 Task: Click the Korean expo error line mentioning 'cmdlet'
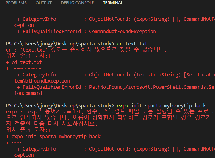[110, 112]
